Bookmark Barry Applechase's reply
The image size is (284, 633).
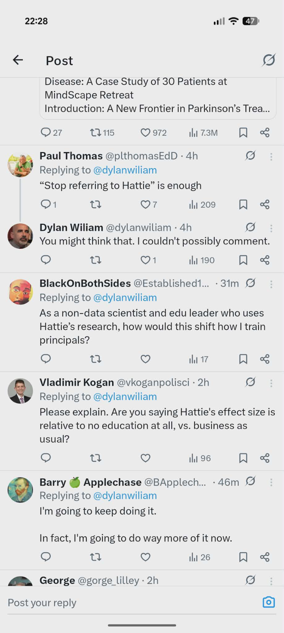(x=243, y=557)
